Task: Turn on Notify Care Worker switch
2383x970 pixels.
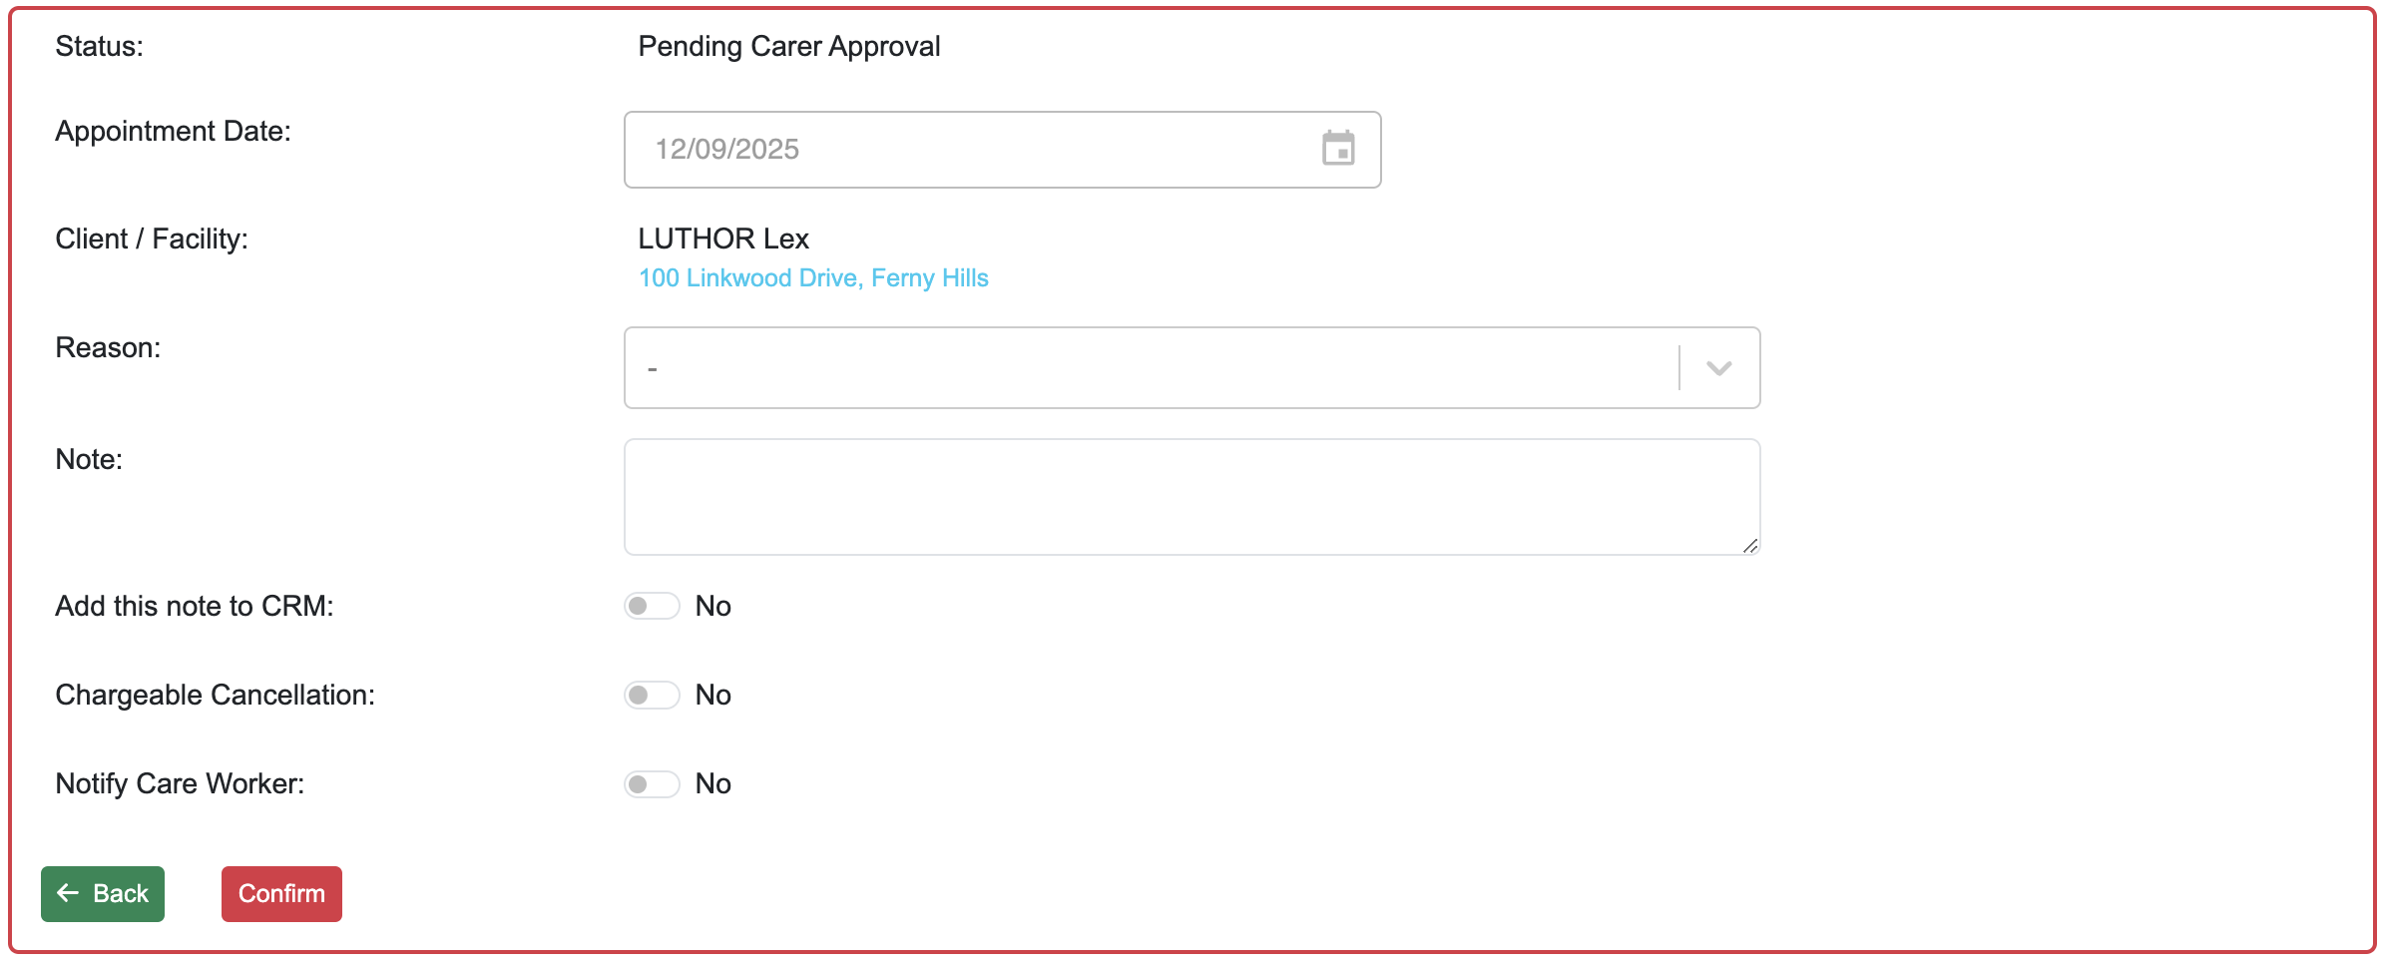Action: [652, 783]
